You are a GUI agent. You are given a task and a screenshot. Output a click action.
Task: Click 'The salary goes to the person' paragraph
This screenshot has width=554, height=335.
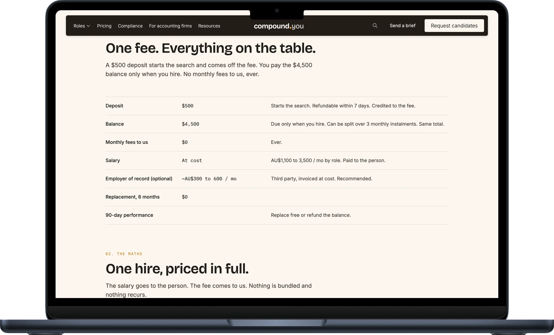(x=209, y=290)
